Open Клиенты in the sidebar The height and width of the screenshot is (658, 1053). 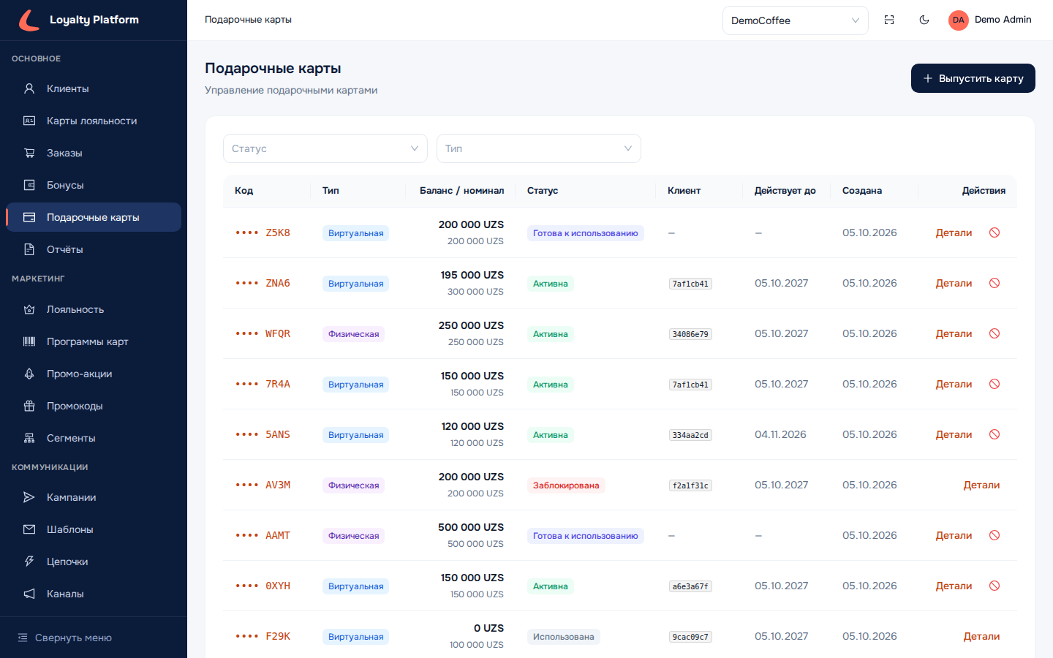coord(94,88)
